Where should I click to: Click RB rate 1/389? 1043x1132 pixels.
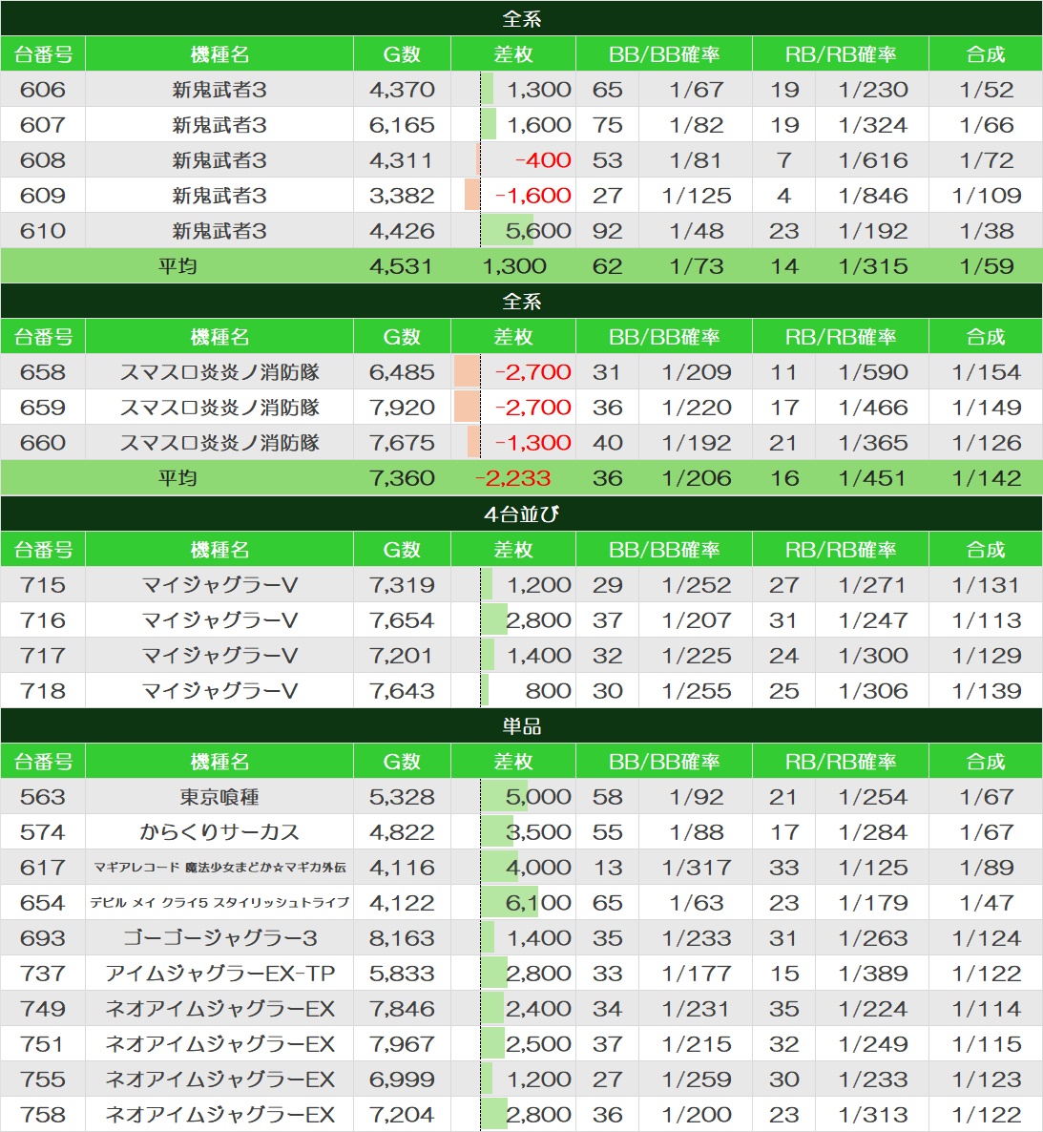tap(872, 974)
